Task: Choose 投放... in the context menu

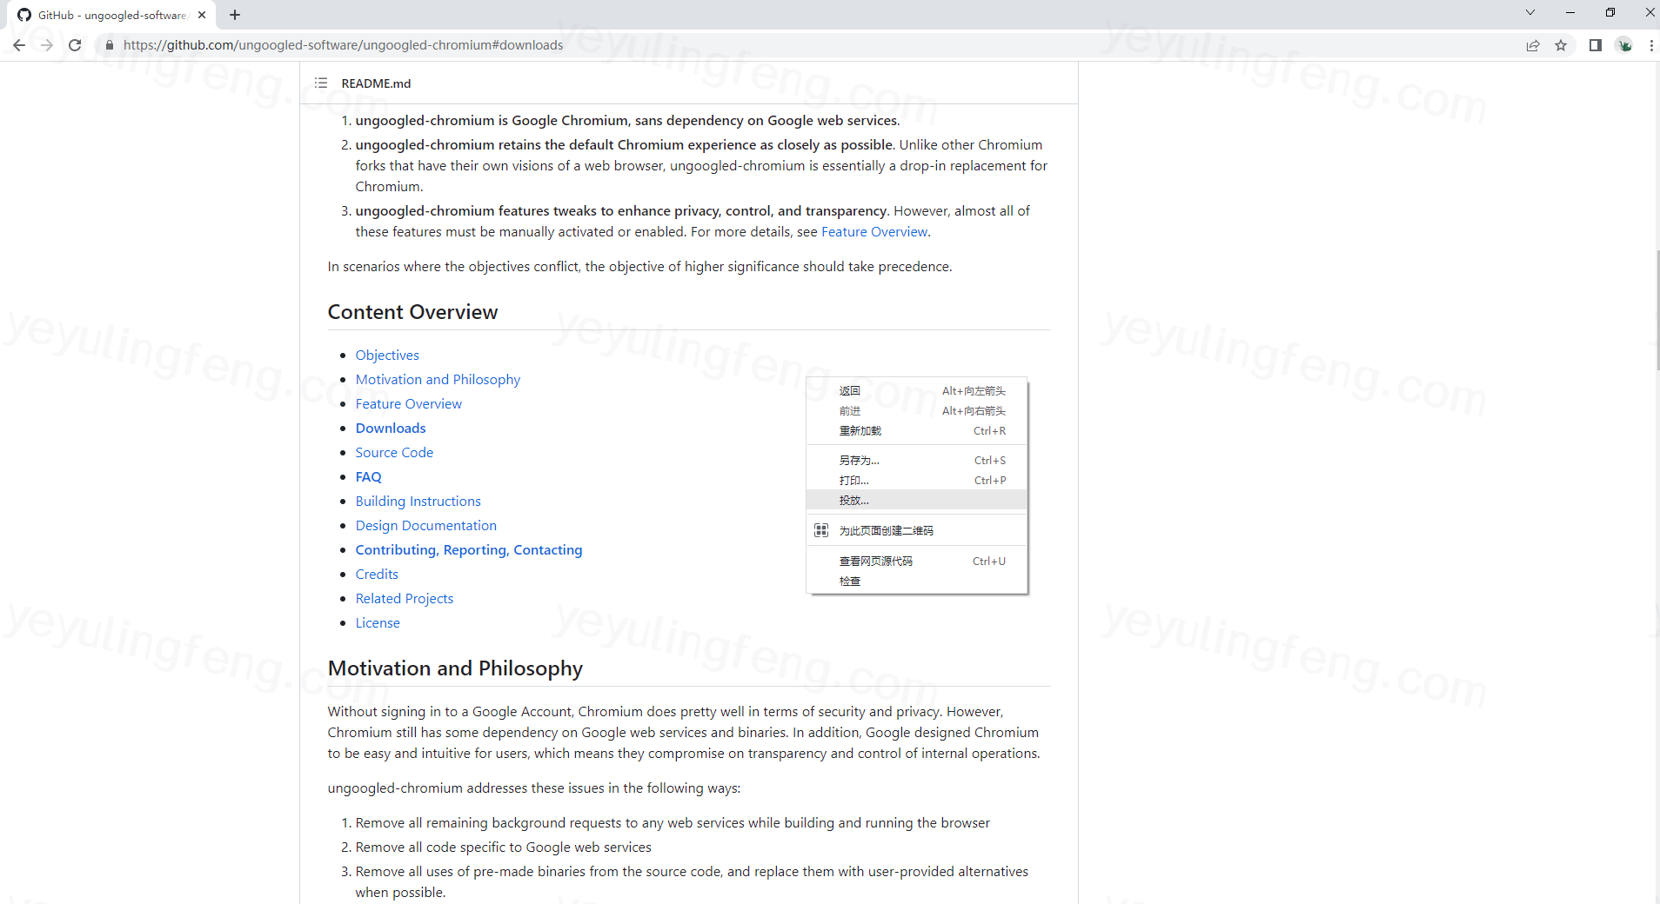Action: (917, 501)
